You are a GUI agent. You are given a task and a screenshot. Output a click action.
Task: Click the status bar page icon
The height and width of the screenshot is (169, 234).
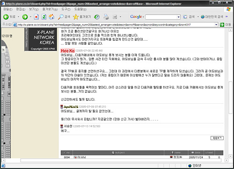(3, 166)
